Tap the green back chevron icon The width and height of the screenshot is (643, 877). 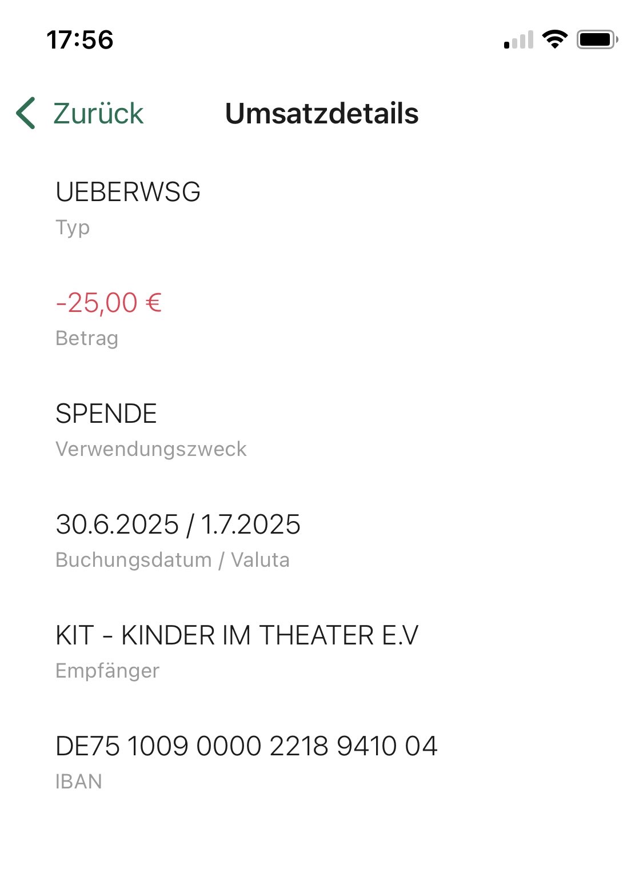[26, 113]
